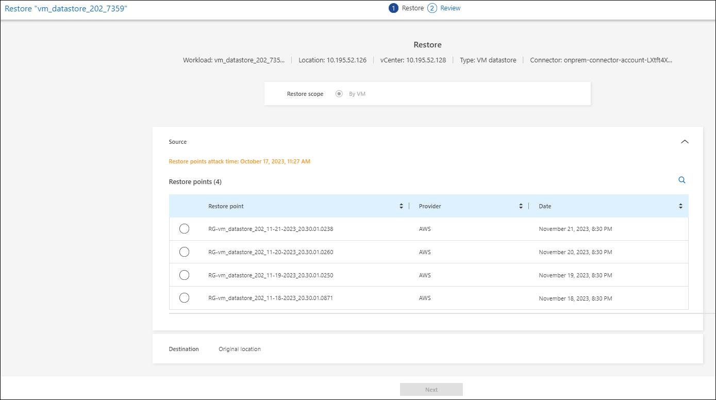Click the Restore point column header
The height and width of the screenshot is (400, 716).
click(x=226, y=206)
